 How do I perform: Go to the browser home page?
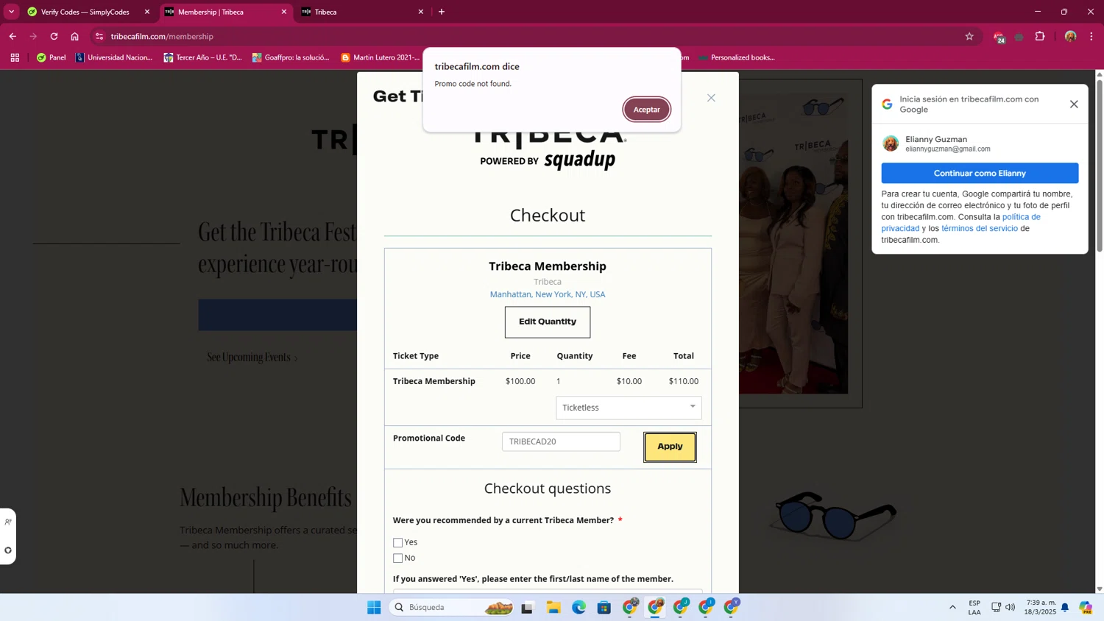click(74, 36)
